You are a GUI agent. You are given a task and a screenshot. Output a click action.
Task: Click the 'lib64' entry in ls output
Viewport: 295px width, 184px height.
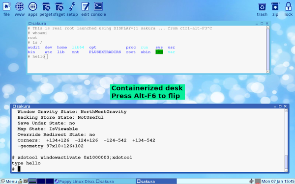[78, 47]
